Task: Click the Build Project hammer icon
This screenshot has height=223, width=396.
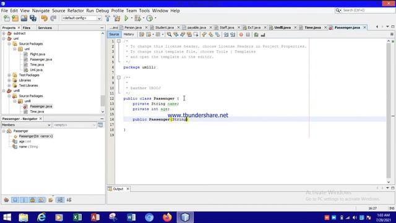Action: (108, 18)
